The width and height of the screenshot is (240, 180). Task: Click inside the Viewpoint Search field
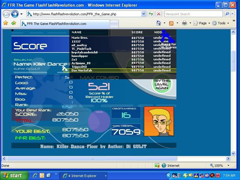point(193,14)
